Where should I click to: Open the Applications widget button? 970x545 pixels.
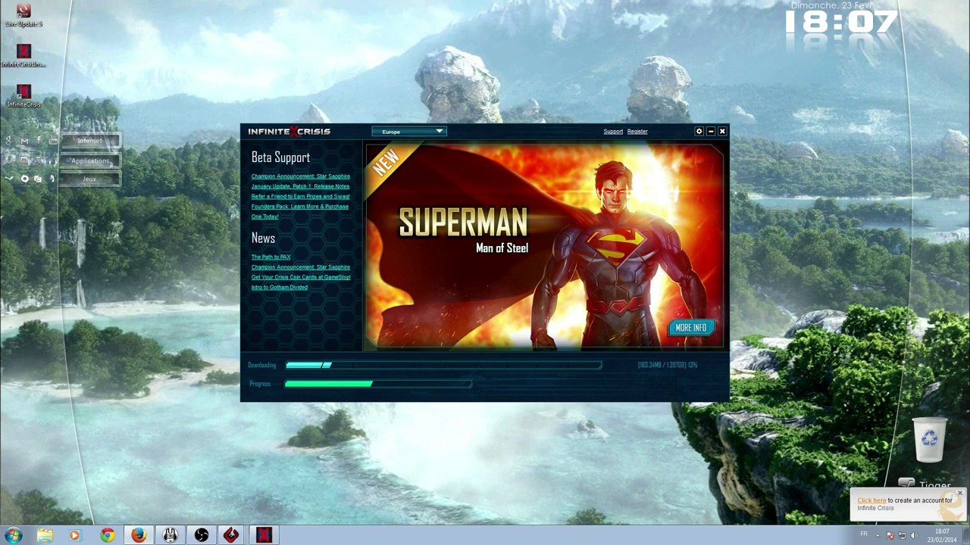89,160
